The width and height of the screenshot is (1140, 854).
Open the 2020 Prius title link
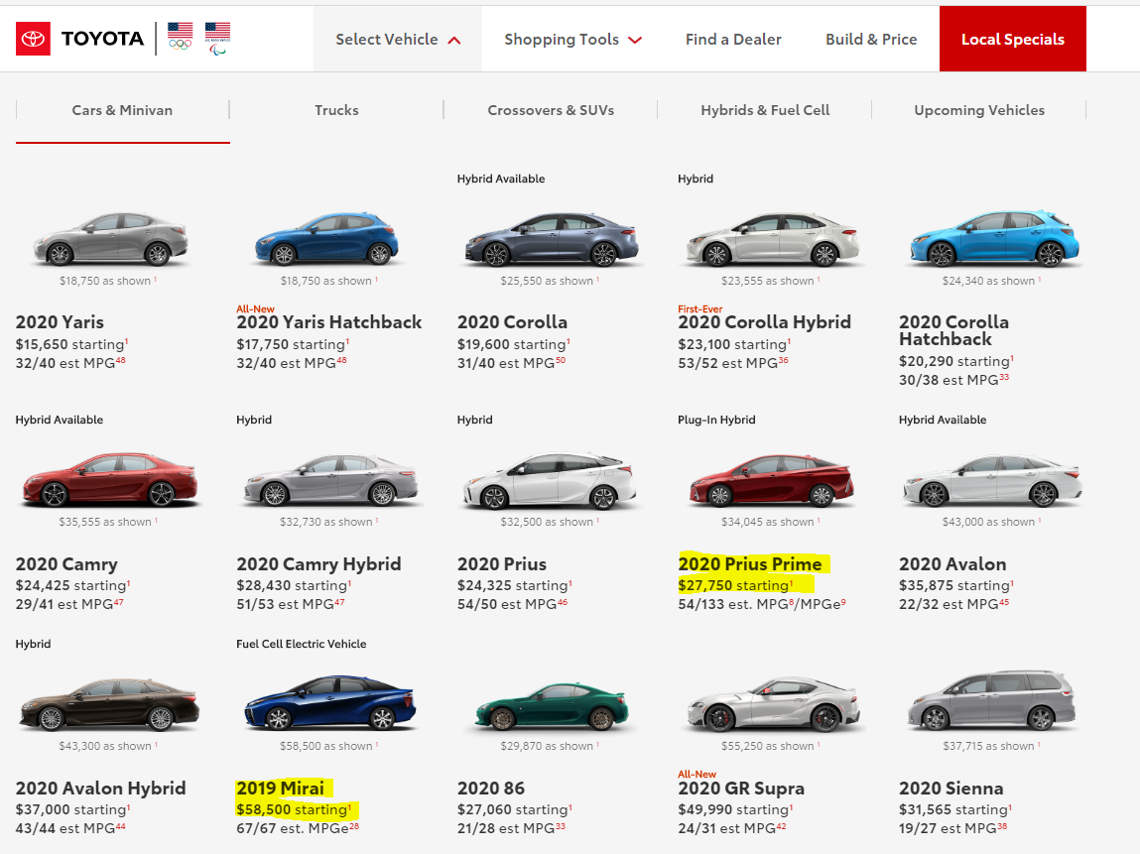[x=502, y=564]
